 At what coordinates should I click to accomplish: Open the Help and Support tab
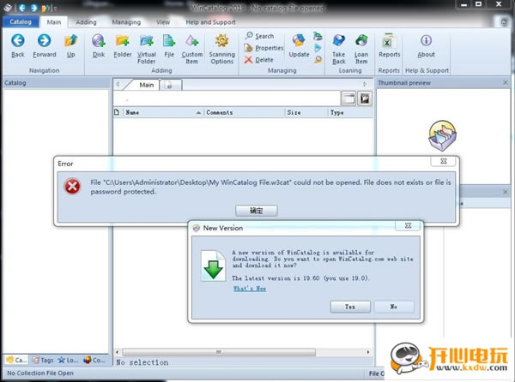tap(210, 22)
